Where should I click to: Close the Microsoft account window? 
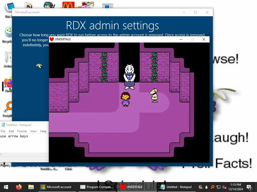coord(207,12)
